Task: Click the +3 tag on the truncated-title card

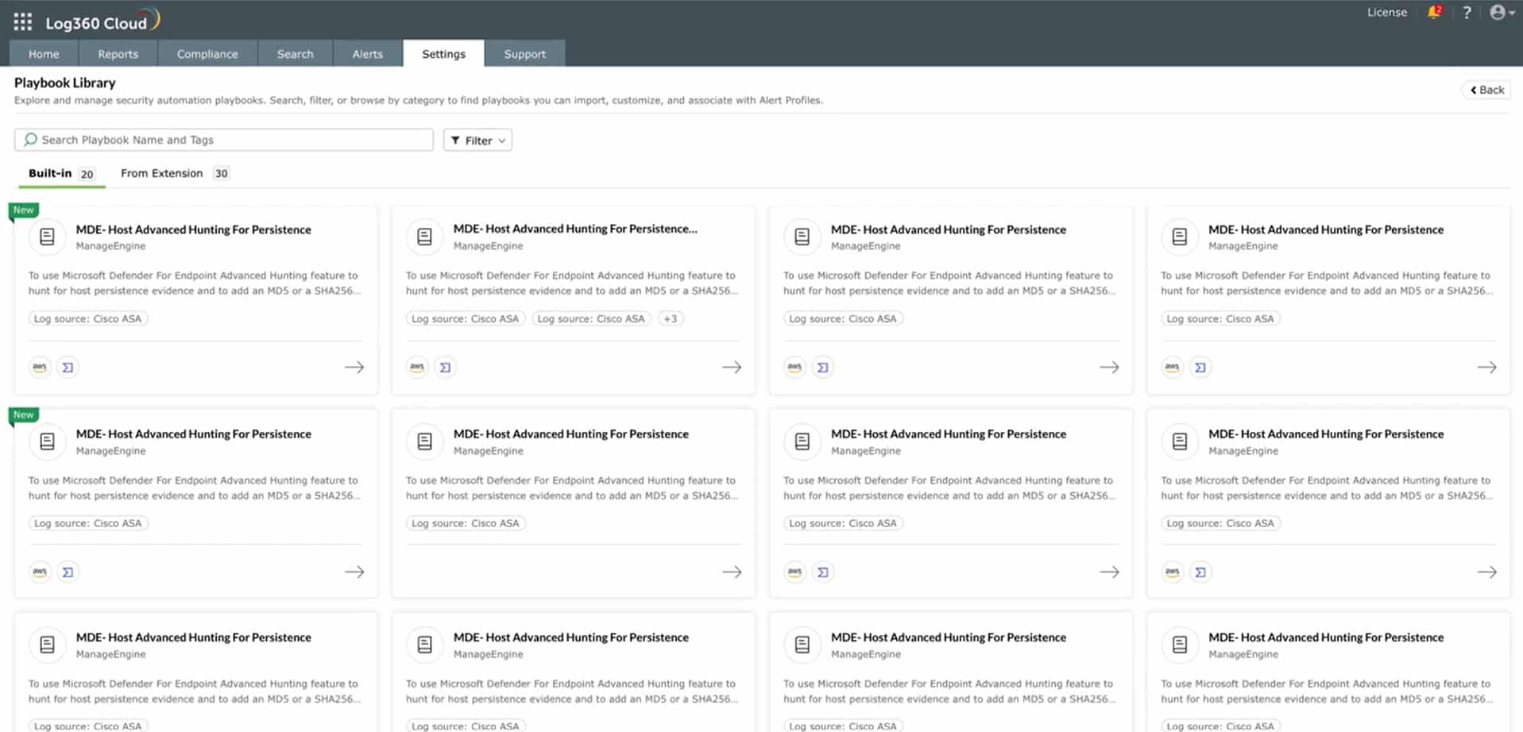Action: click(x=671, y=318)
